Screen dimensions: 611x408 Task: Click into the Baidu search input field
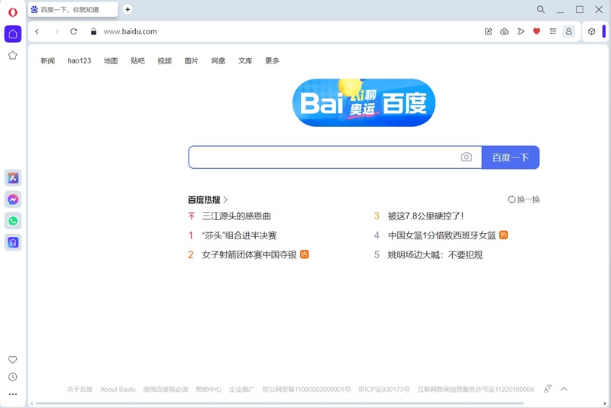[x=321, y=157]
